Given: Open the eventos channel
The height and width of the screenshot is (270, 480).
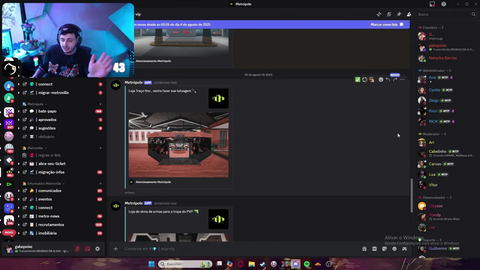Looking at the screenshot, I should [x=62, y=199].
